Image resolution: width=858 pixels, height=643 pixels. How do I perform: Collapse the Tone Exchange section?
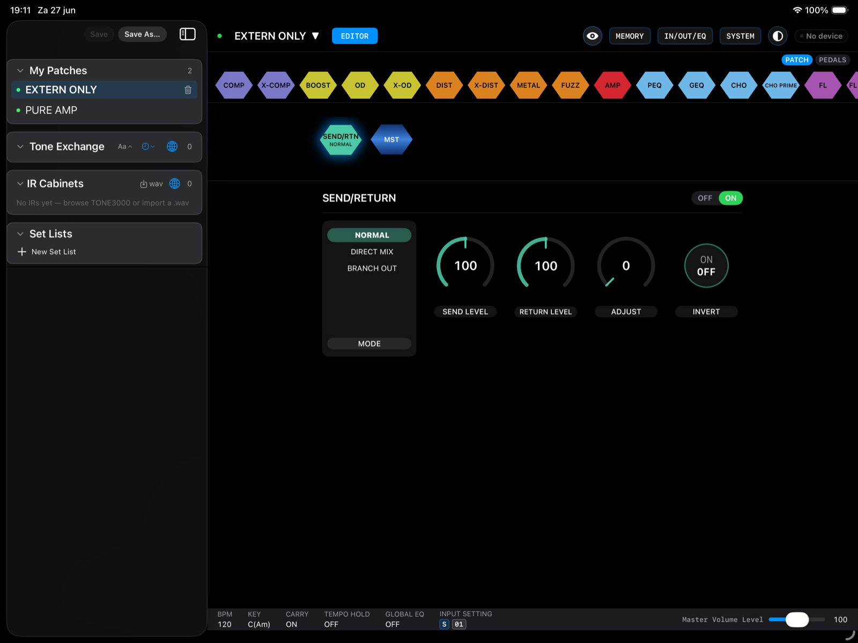[20, 146]
